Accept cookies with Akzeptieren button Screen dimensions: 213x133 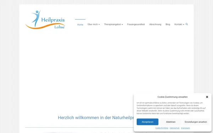pos(147,122)
